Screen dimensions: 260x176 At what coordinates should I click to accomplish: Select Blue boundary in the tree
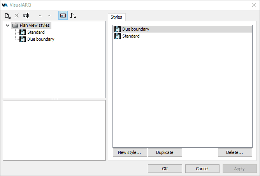pyautogui.click(x=41, y=39)
